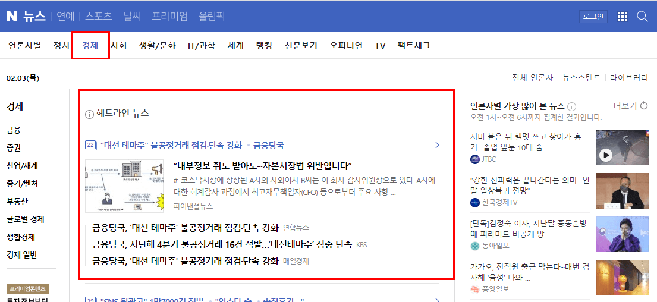The height and width of the screenshot is (302, 657).
Task: Select the 오피니언 tab
Action: tap(346, 45)
